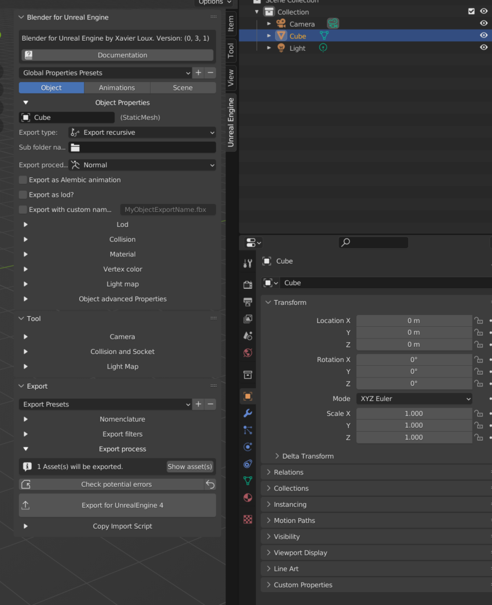Click the Properties editor search field
This screenshot has height=605, width=492.
click(373, 242)
